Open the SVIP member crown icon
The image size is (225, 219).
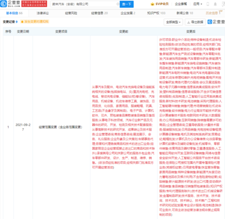tap(152, 4)
